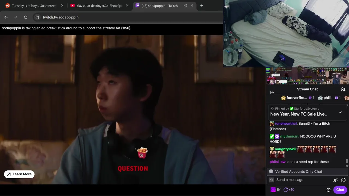
Task: Open runehearthcl username in chat
Action: (x=286, y=123)
